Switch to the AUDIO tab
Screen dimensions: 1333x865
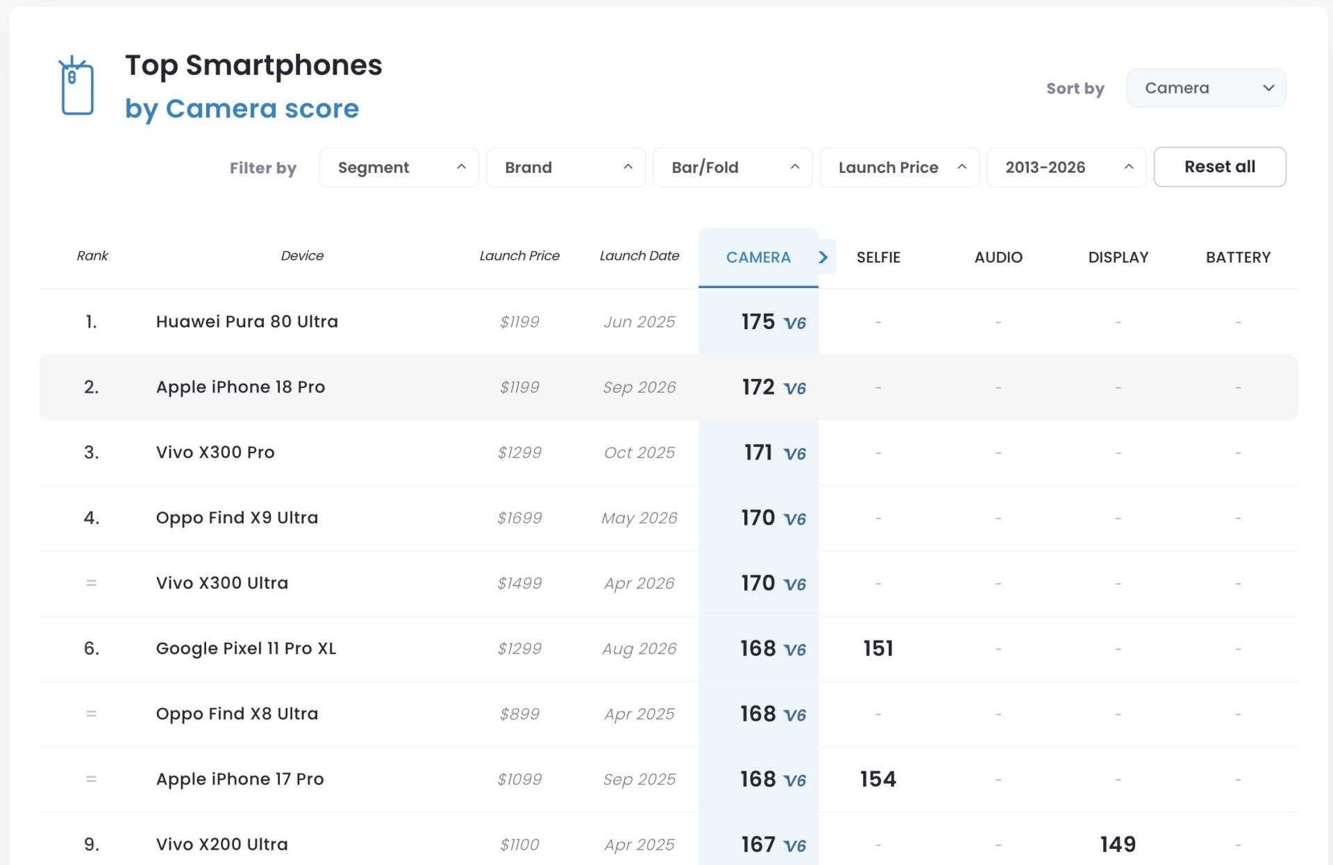click(x=998, y=258)
